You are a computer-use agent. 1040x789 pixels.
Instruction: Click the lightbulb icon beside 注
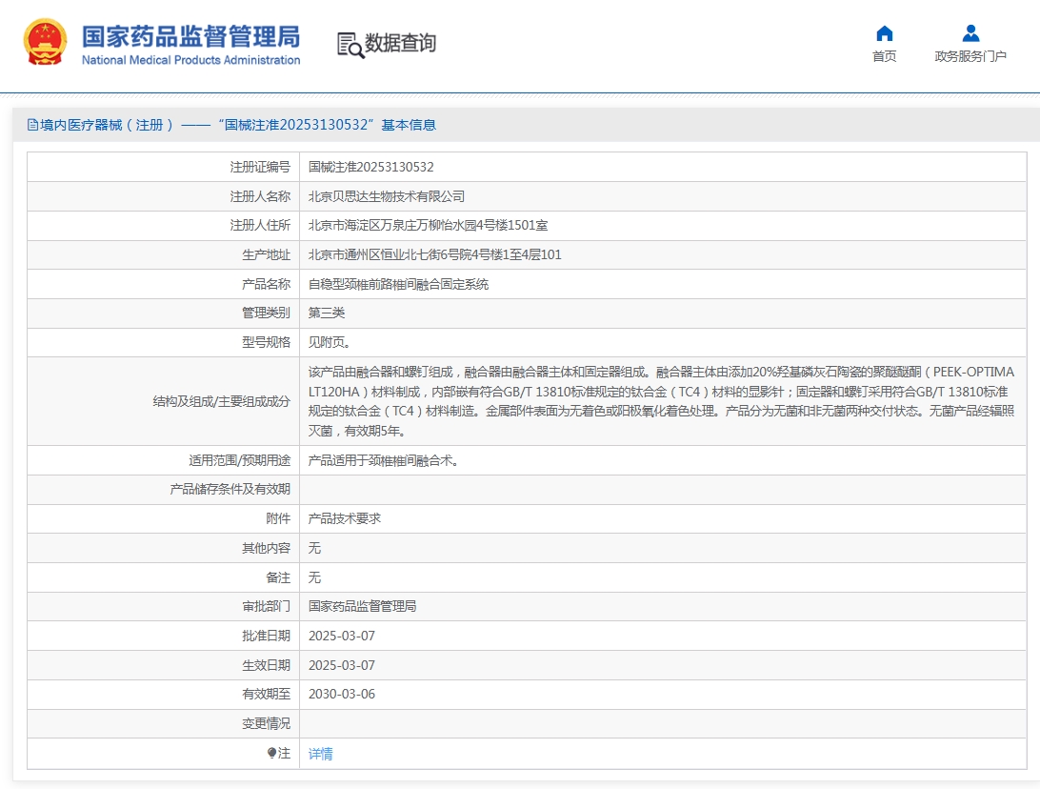pos(271,753)
